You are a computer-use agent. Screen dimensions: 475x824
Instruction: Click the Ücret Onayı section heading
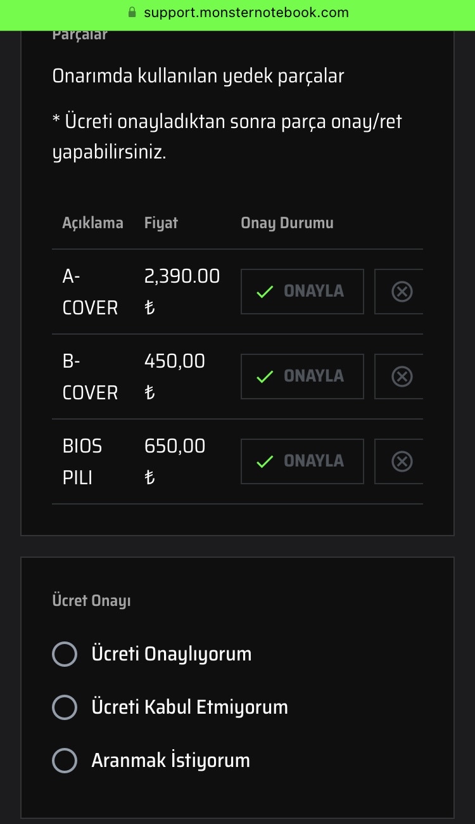(91, 601)
